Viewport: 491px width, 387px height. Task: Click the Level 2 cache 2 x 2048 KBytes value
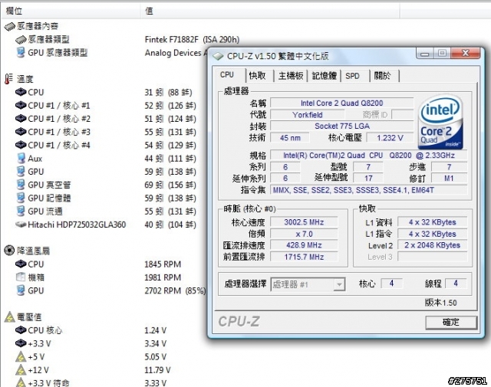[432, 245]
